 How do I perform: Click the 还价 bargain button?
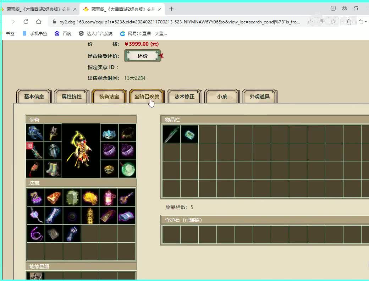[x=143, y=56]
